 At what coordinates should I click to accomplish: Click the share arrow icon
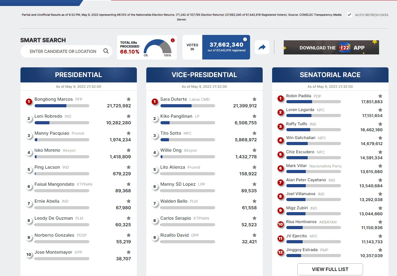click(262, 48)
